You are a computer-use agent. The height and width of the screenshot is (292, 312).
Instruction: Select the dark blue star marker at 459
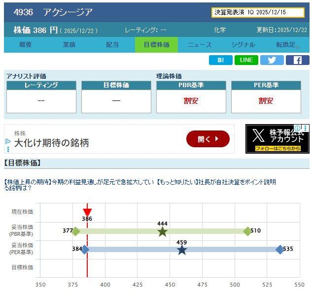coord(182,250)
